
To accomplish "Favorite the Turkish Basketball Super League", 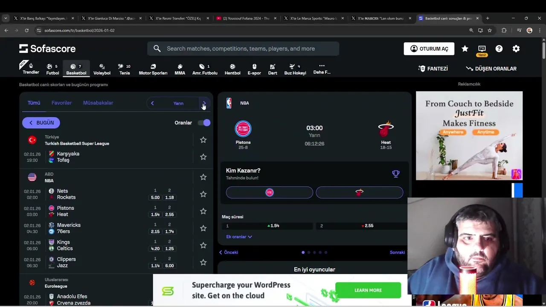I will 203,140.
